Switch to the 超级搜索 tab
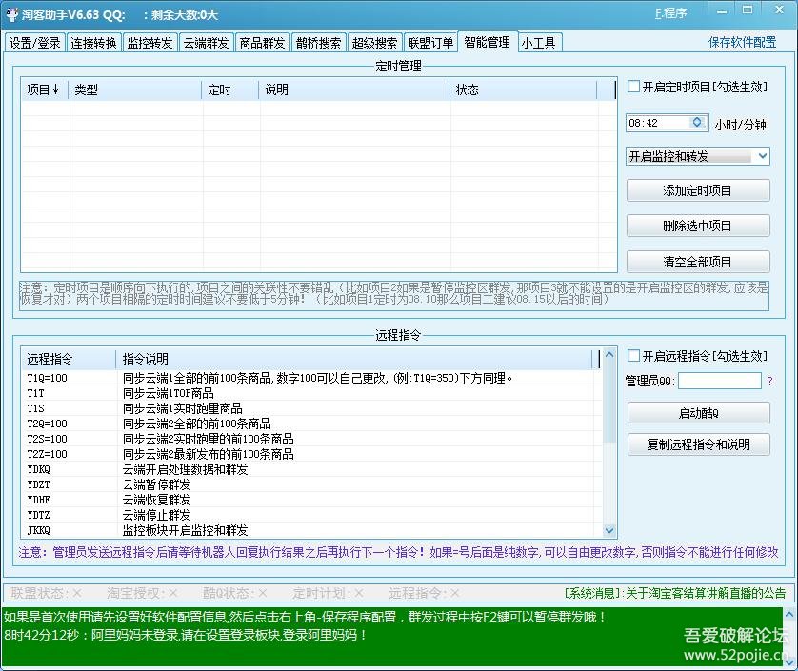The height and width of the screenshot is (671, 798). [374, 43]
